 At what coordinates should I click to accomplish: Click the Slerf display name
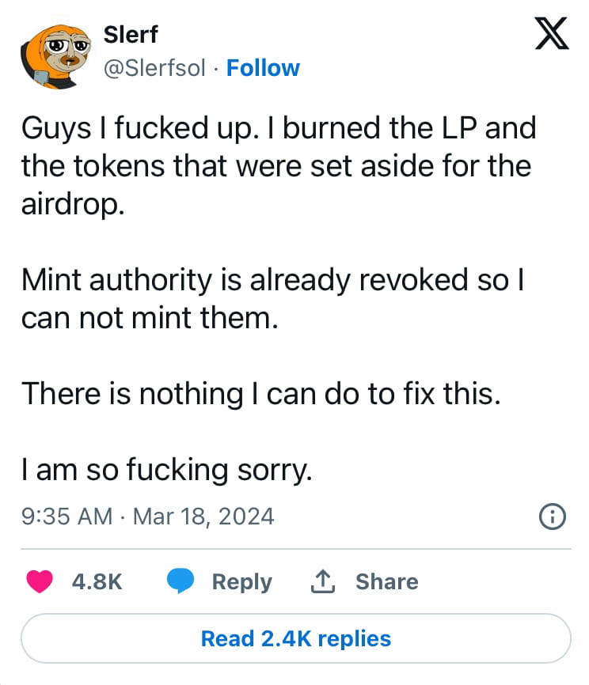pos(131,35)
